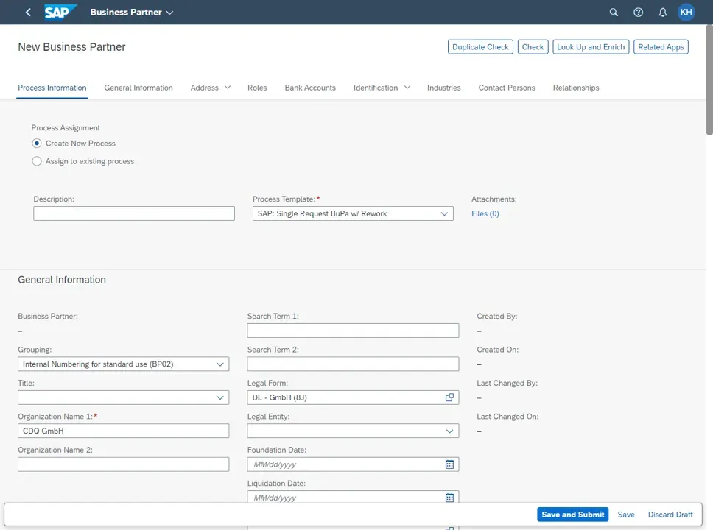Screen dimensions: 713x530
Task: Open the notifications bell
Action: (x=662, y=13)
